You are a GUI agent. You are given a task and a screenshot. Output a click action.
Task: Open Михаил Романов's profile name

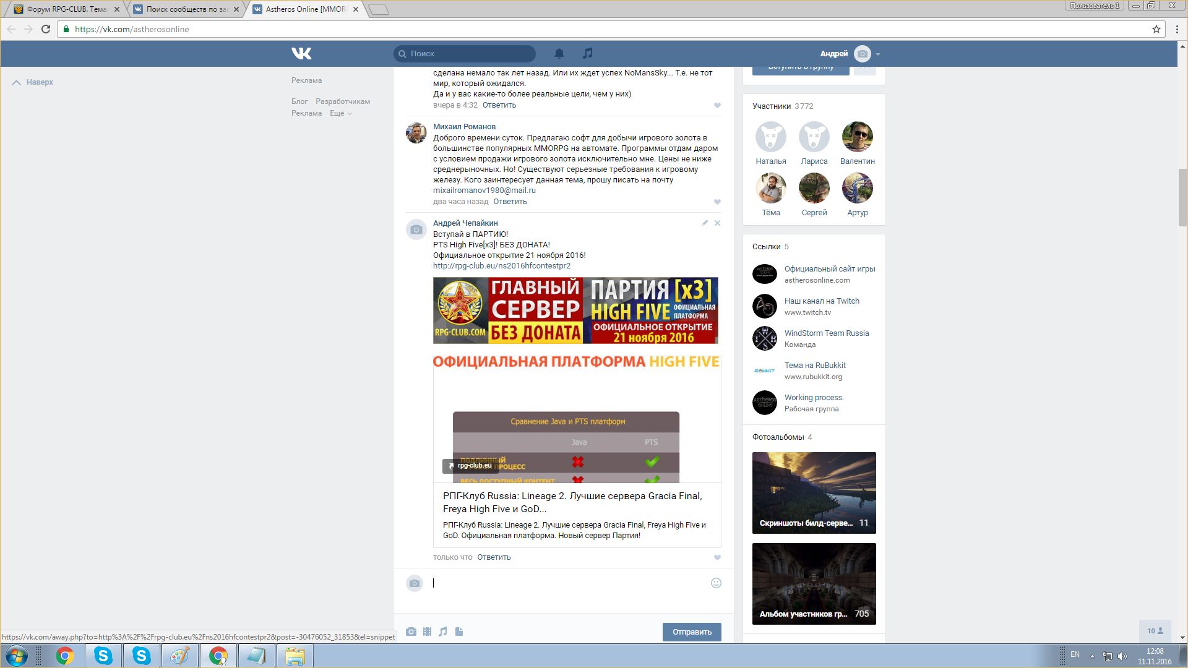[464, 127]
